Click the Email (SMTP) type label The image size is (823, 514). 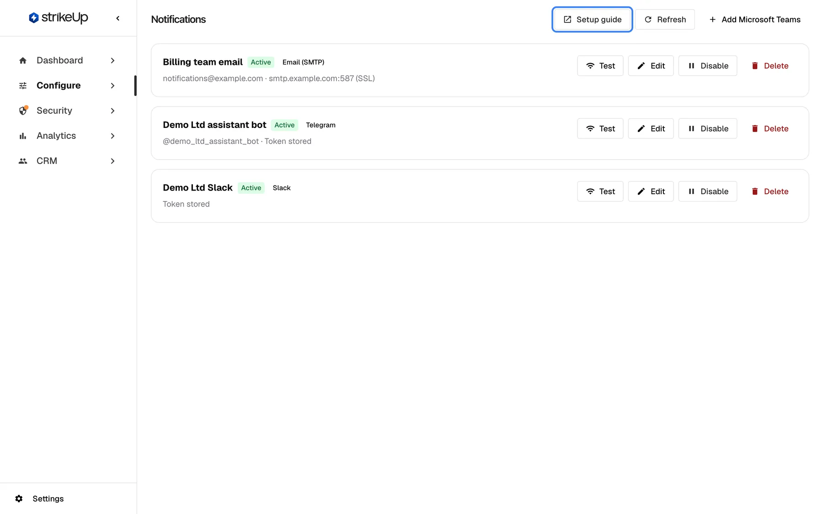tap(303, 62)
